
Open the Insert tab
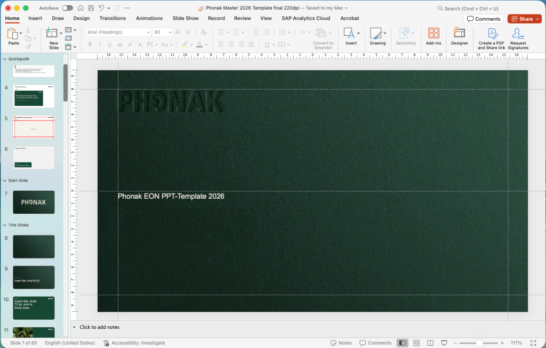pos(35,18)
